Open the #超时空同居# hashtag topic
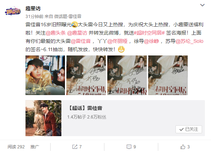211x152 pixels. pos(149,33)
